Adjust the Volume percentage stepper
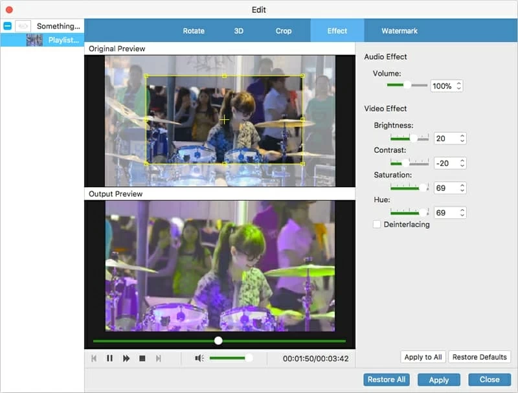518x393 pixels. pos(459,86)
